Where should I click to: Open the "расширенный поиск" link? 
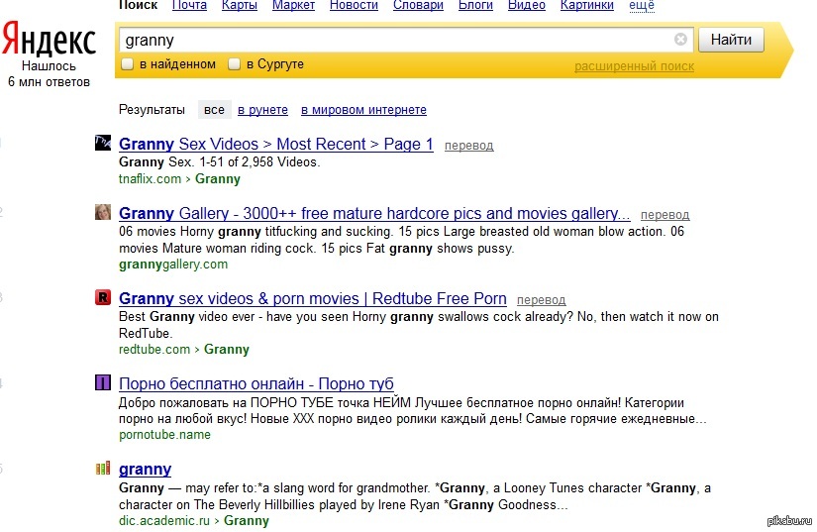[x=634, y=66]
